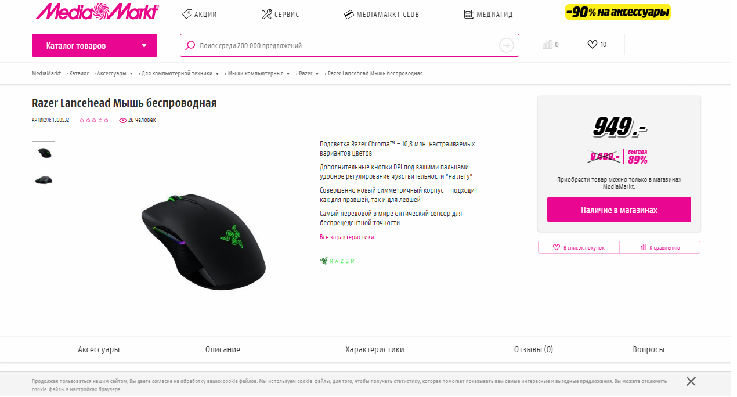Switch to the Отзывы (0) tab
The width and height of the screenshot is (737, 397).
click(533, 349)
